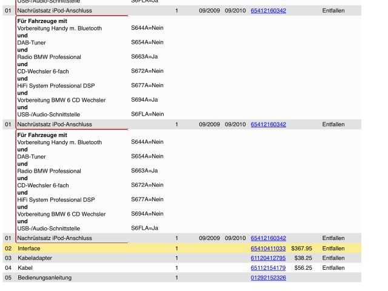The width and height of the screenshot is (388, 291).
Task: Open the Bedienungsanleitung part link 01292152326
Action: tap(268, 278)
